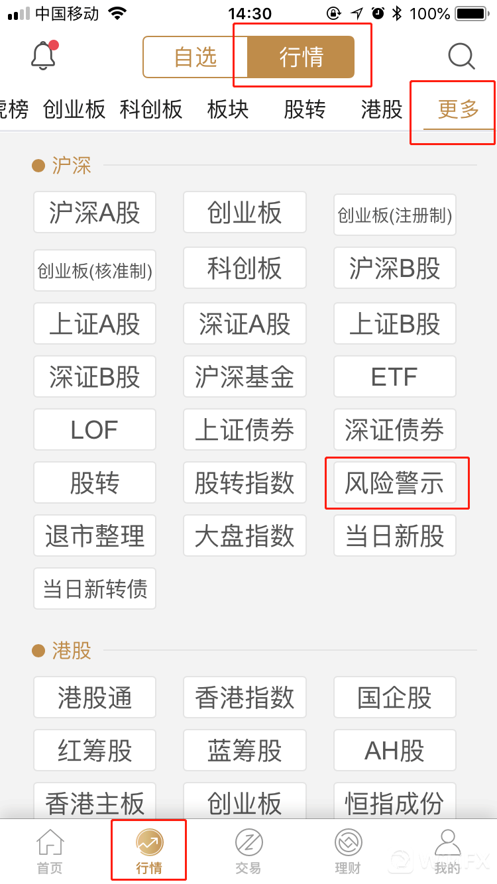This screenshot has height=884, width=497.
Task: Open the 交易 trading icon
Action: pyautogui.click(x=248, y=844)
